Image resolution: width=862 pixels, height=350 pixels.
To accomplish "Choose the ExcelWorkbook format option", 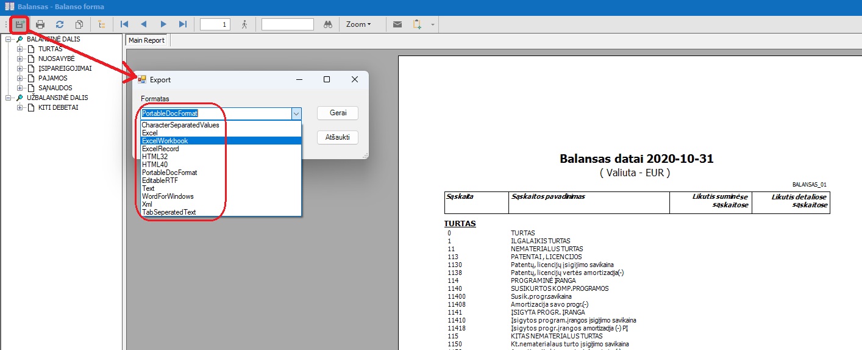I will point(221,141).
